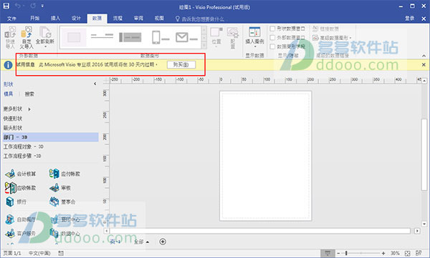Open the 工作流程步骤 - 3D stencil
Image resolution: width=430 pixels, height=258 pixels.
tap(22, 156)
